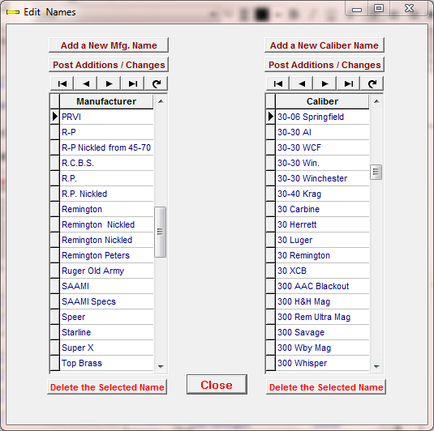Click the Caliber list scroll-down arrow
The width and height of the screenshot is (434, 431).
[376, 366]
